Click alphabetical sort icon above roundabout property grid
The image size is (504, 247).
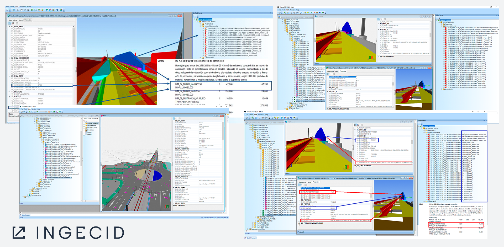176,118
